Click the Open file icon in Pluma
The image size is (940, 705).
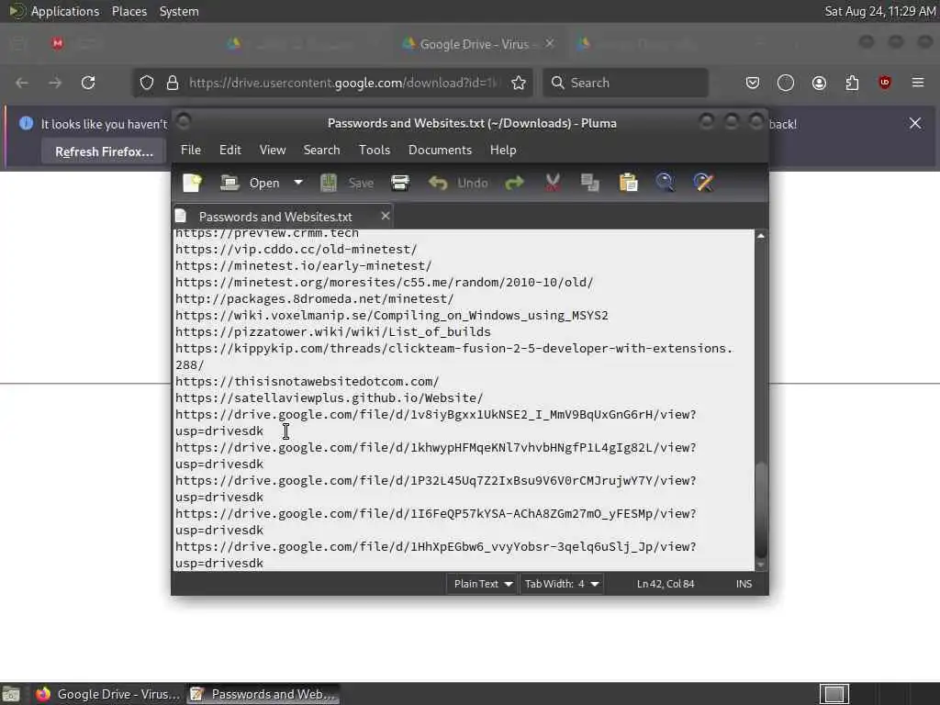[229, 183]
